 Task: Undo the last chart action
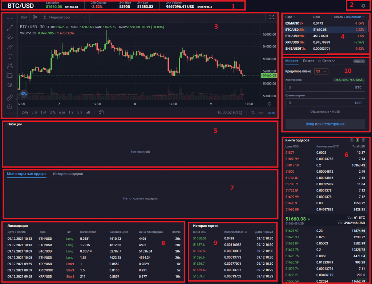[78, 17]
